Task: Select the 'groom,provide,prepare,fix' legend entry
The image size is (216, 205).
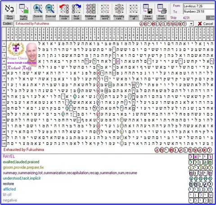Action: [x=23, y=167]
